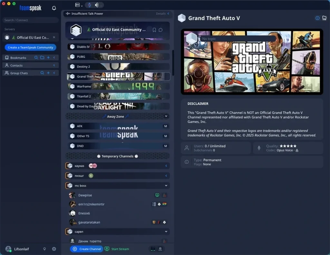Select Official EU East Co... server entry
The image size is (330, 255).
pos(30,37)
